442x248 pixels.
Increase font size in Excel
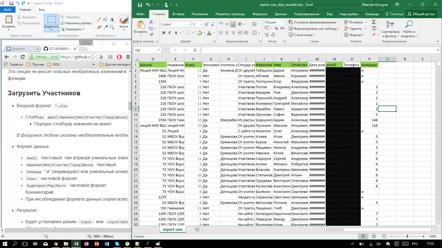(x=206, y=25)
